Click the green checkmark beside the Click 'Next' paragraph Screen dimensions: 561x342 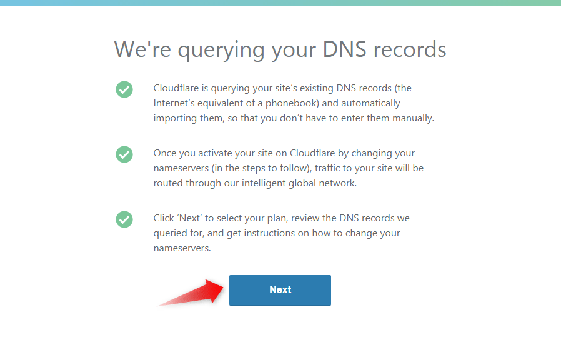[124, 219]
